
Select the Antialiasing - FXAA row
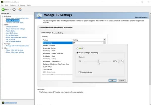click(57, 51)
